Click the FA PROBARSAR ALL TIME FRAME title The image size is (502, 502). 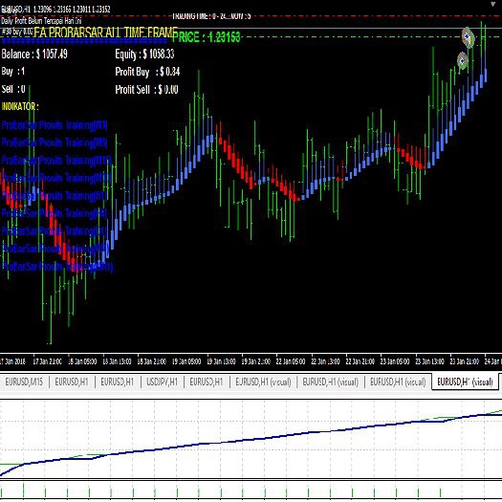click(106, 33)
